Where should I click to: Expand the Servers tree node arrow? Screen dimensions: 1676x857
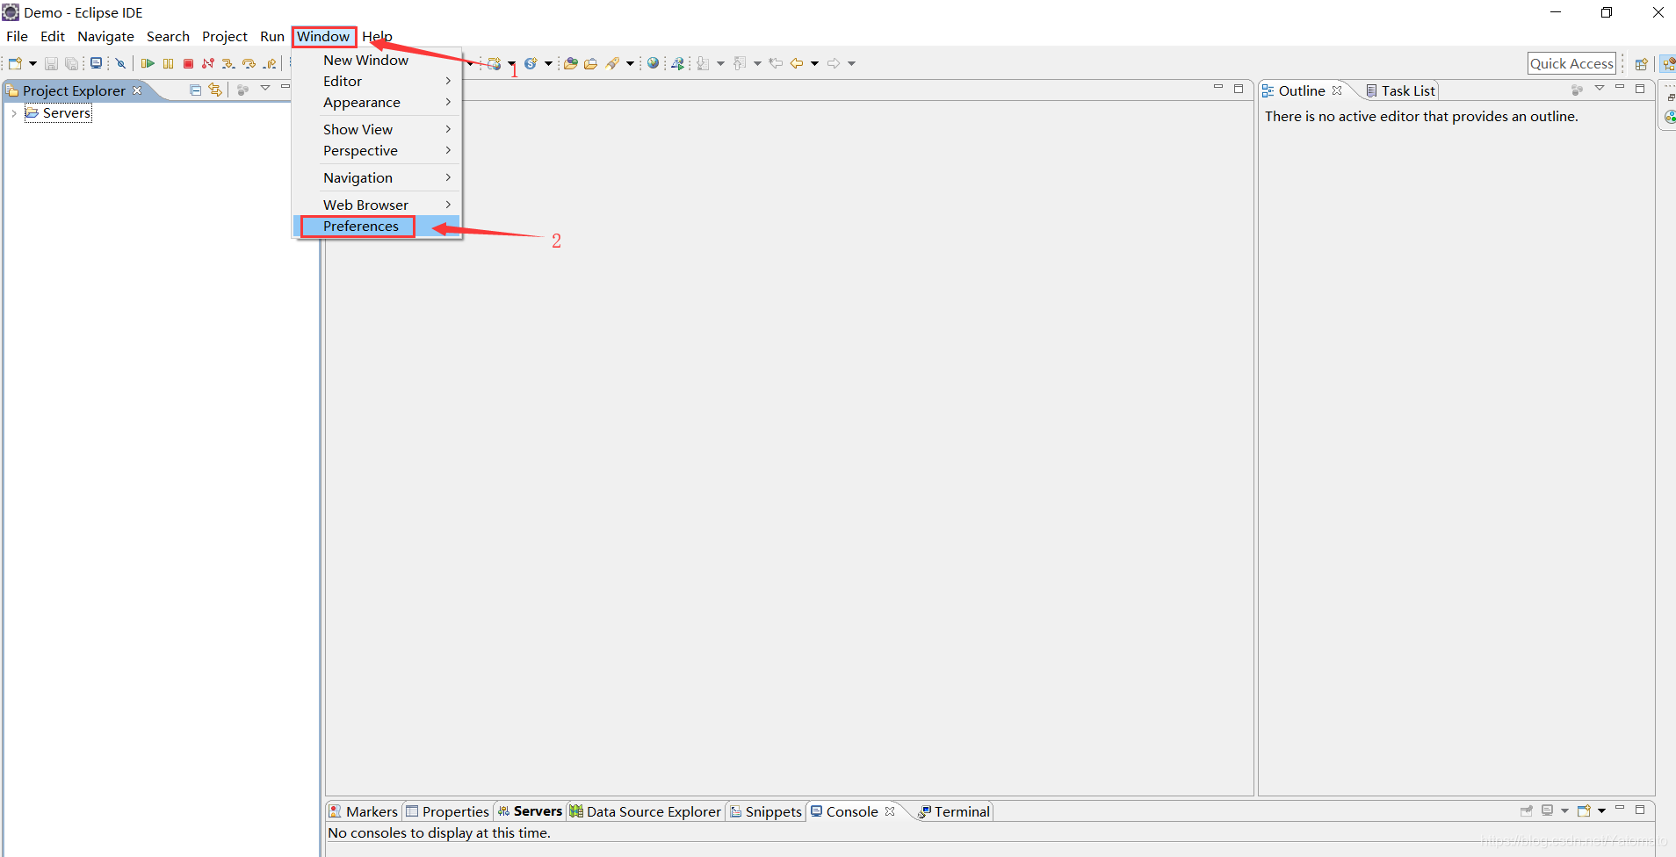(14, 113)
